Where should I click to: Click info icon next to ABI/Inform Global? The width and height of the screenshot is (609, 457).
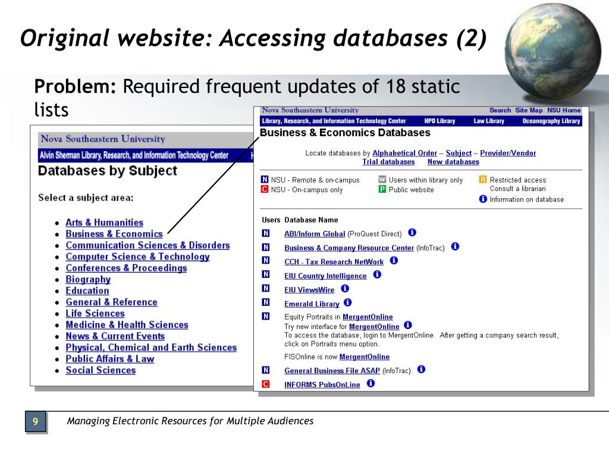[x=412, y=233]
